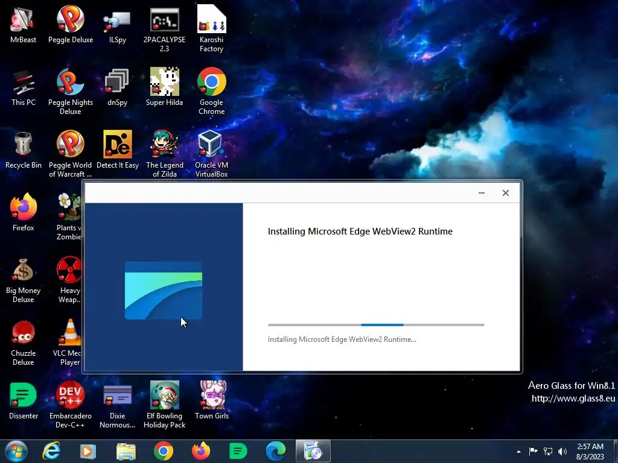The width and height of the screenshot is (618, 463).
Task: Open the 2:57 AM date clock
Action: pyautogui.click(x=590, y=452)
